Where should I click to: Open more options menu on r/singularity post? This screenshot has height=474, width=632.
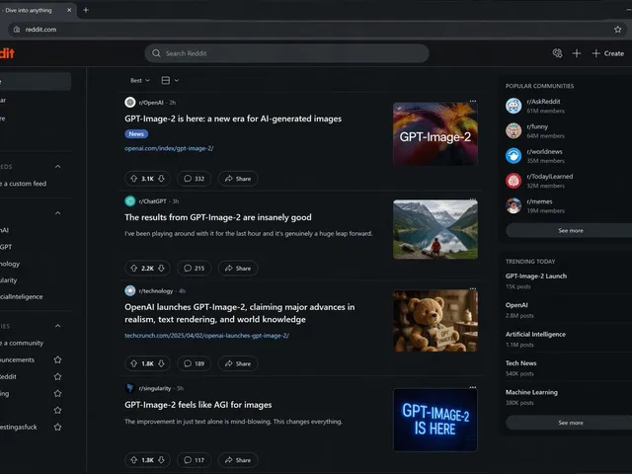coord(473,387)
